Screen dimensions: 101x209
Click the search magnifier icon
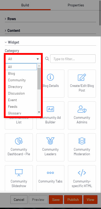[47, 59]
